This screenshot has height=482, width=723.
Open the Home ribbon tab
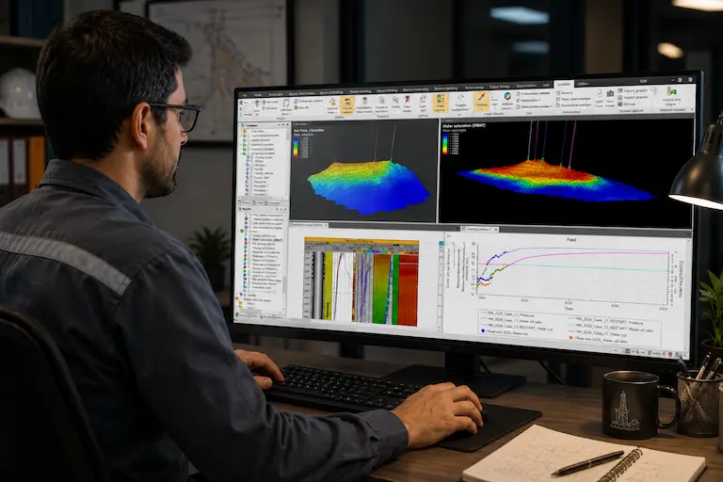258,95
